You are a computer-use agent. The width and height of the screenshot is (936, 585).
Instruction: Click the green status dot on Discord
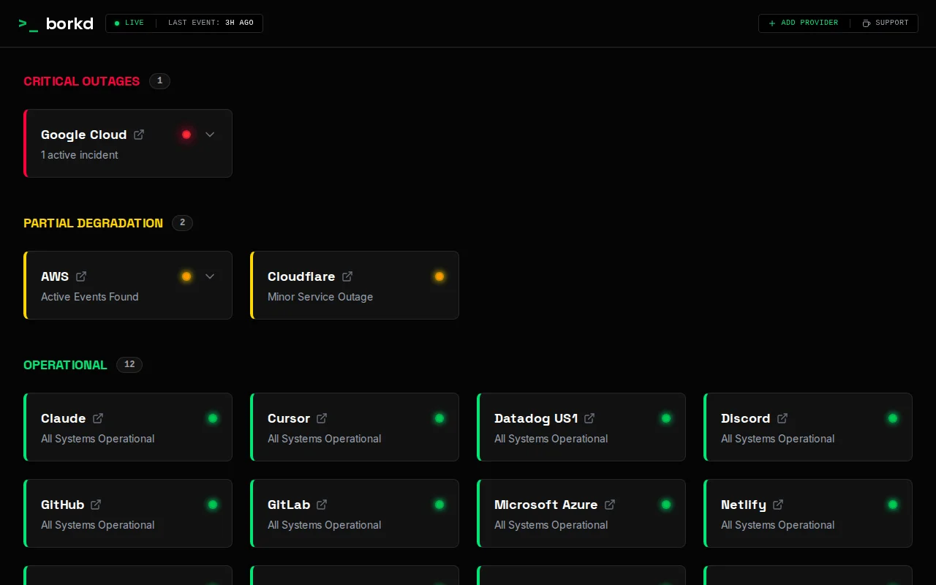coord(893,418)
